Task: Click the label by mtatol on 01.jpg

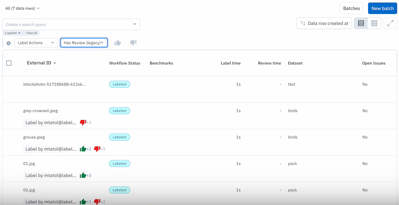Action: click(51, 175)
